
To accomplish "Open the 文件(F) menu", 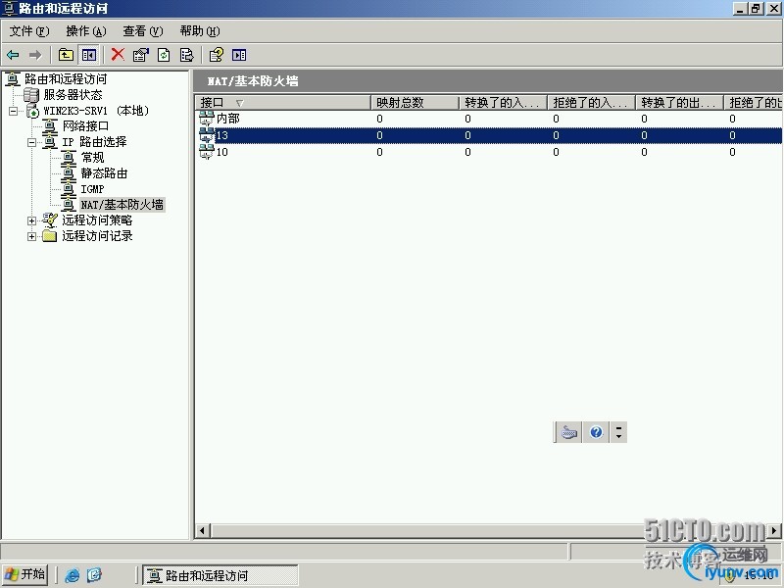I will (x=29, y=31).
